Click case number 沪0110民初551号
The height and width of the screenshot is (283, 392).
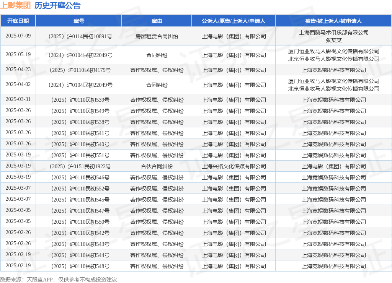(x=90, y=155)
